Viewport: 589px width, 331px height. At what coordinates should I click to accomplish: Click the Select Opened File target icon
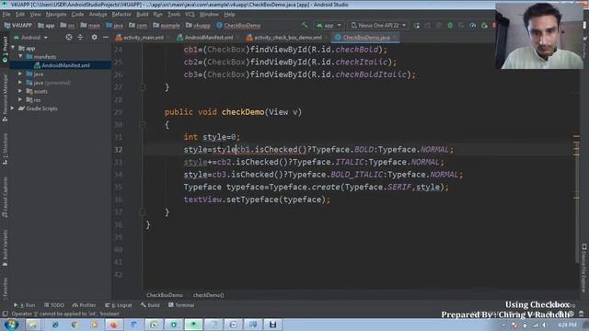[69, 37]
